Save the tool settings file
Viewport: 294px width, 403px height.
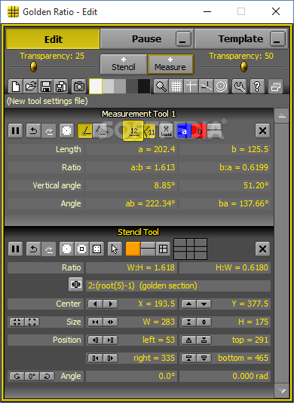coord(45,87)
